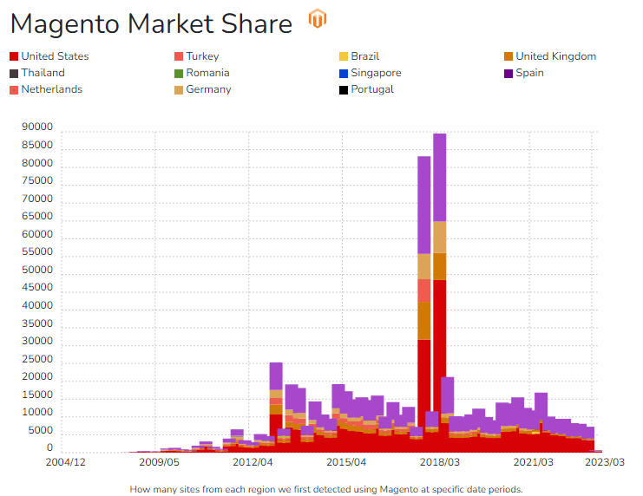The width and height of the screenshot is (643, 496).
Task: Click the 2018/03 x-axis date label
Action: [440, 462]
